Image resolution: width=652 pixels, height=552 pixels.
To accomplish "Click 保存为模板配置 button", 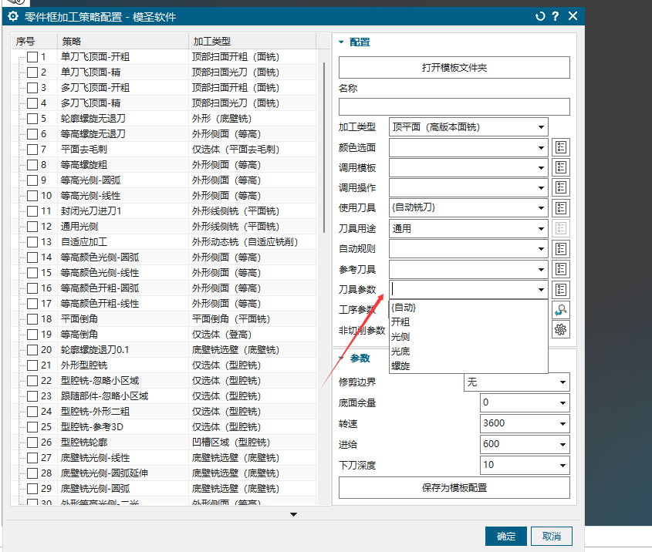I will tap(454, 487).
